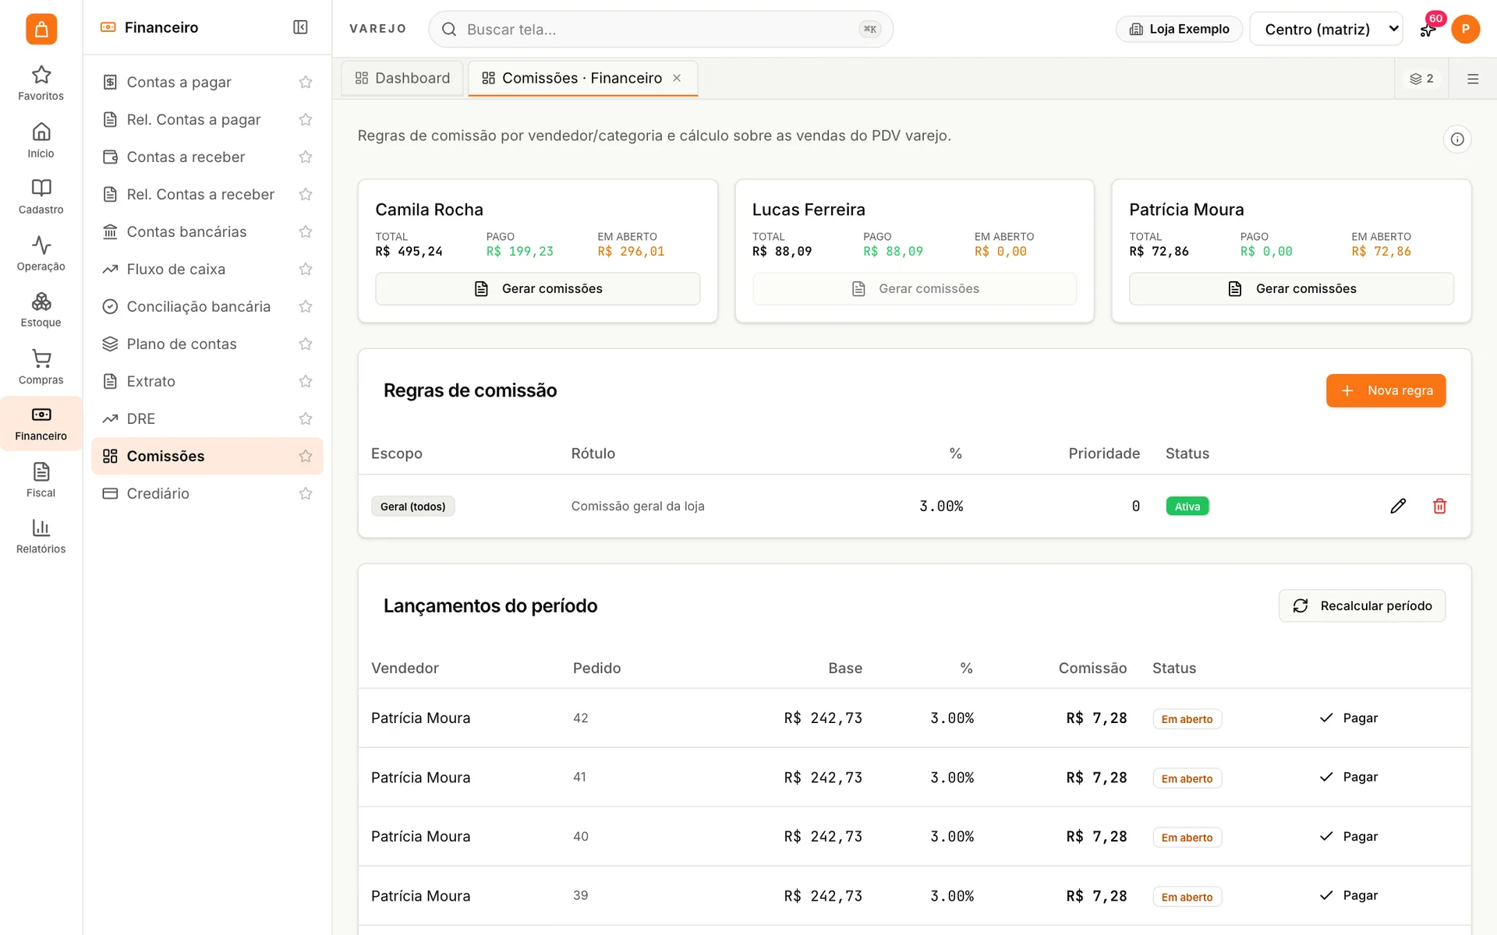
Task: Click Nova regra button
Action: click(1386, 390)
